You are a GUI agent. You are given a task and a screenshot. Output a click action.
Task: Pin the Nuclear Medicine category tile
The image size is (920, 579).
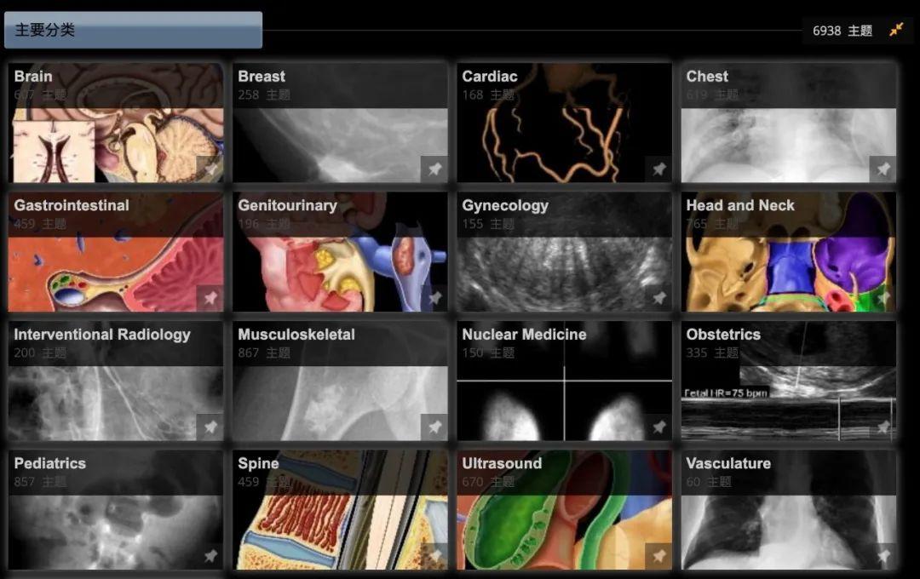[658, 427]
